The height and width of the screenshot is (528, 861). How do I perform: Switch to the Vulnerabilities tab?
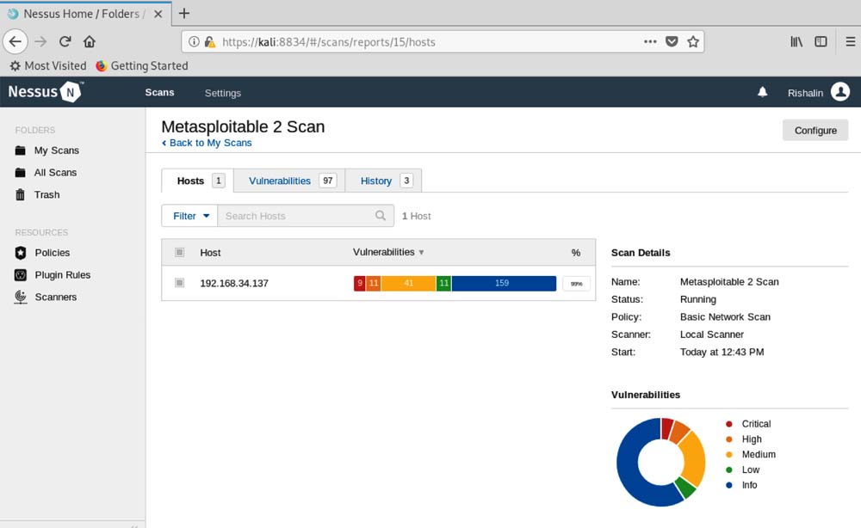[289, 181]
